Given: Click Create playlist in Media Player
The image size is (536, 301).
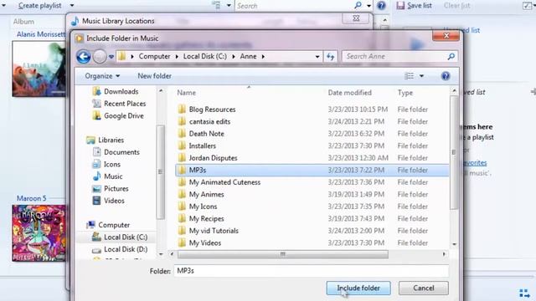Looking at the screenshot, I should tap(40, 6).
